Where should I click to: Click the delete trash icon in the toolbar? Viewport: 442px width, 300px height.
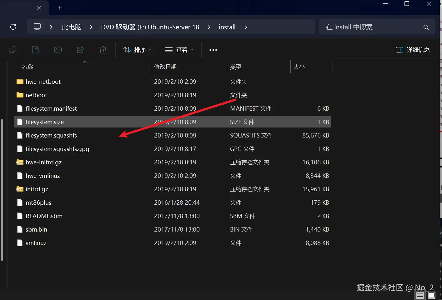103,50
